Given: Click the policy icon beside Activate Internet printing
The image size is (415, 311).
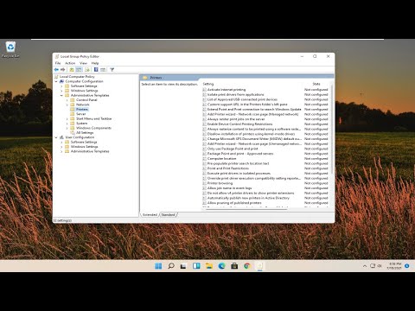Looking at the screenshot, I should [x=204, y=90].
